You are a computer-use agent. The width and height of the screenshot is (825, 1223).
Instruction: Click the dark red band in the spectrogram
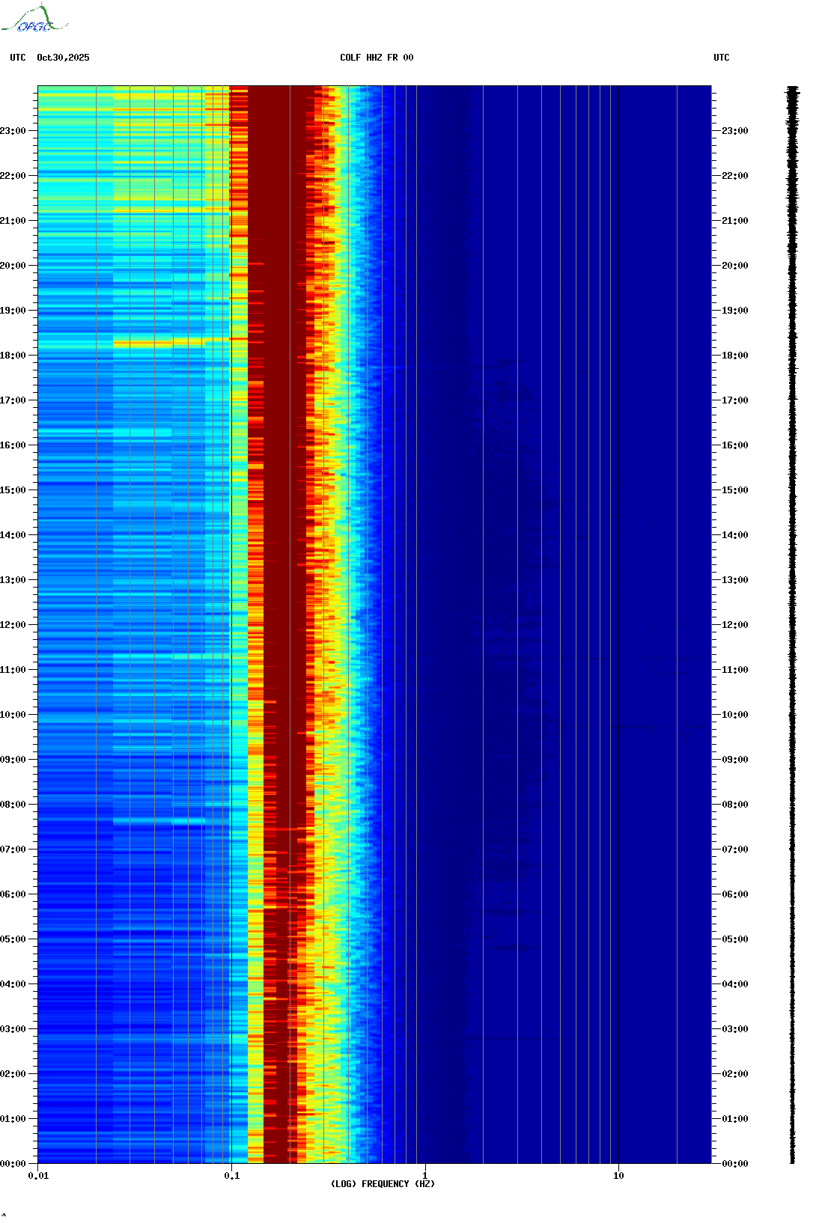click(277, 449)
